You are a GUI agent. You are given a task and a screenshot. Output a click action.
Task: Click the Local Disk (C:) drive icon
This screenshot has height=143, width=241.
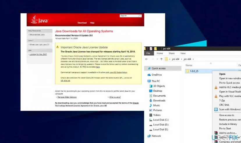point(151,120)
